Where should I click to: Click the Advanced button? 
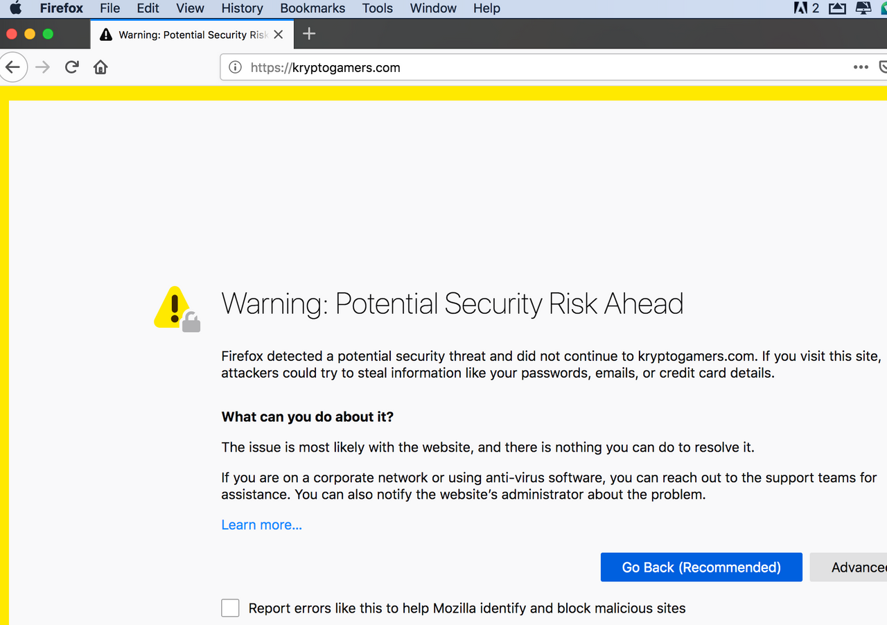point(848,567)
